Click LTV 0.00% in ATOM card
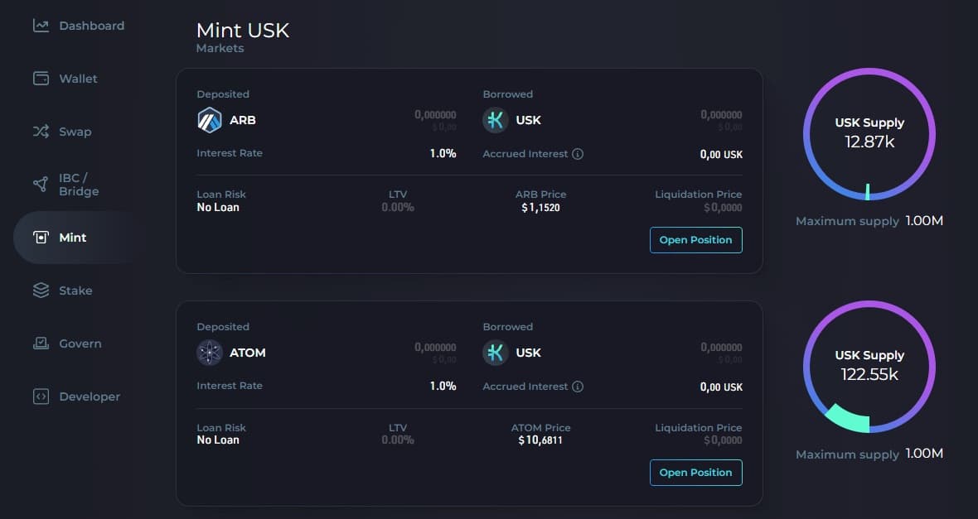 tap(398, 440)
